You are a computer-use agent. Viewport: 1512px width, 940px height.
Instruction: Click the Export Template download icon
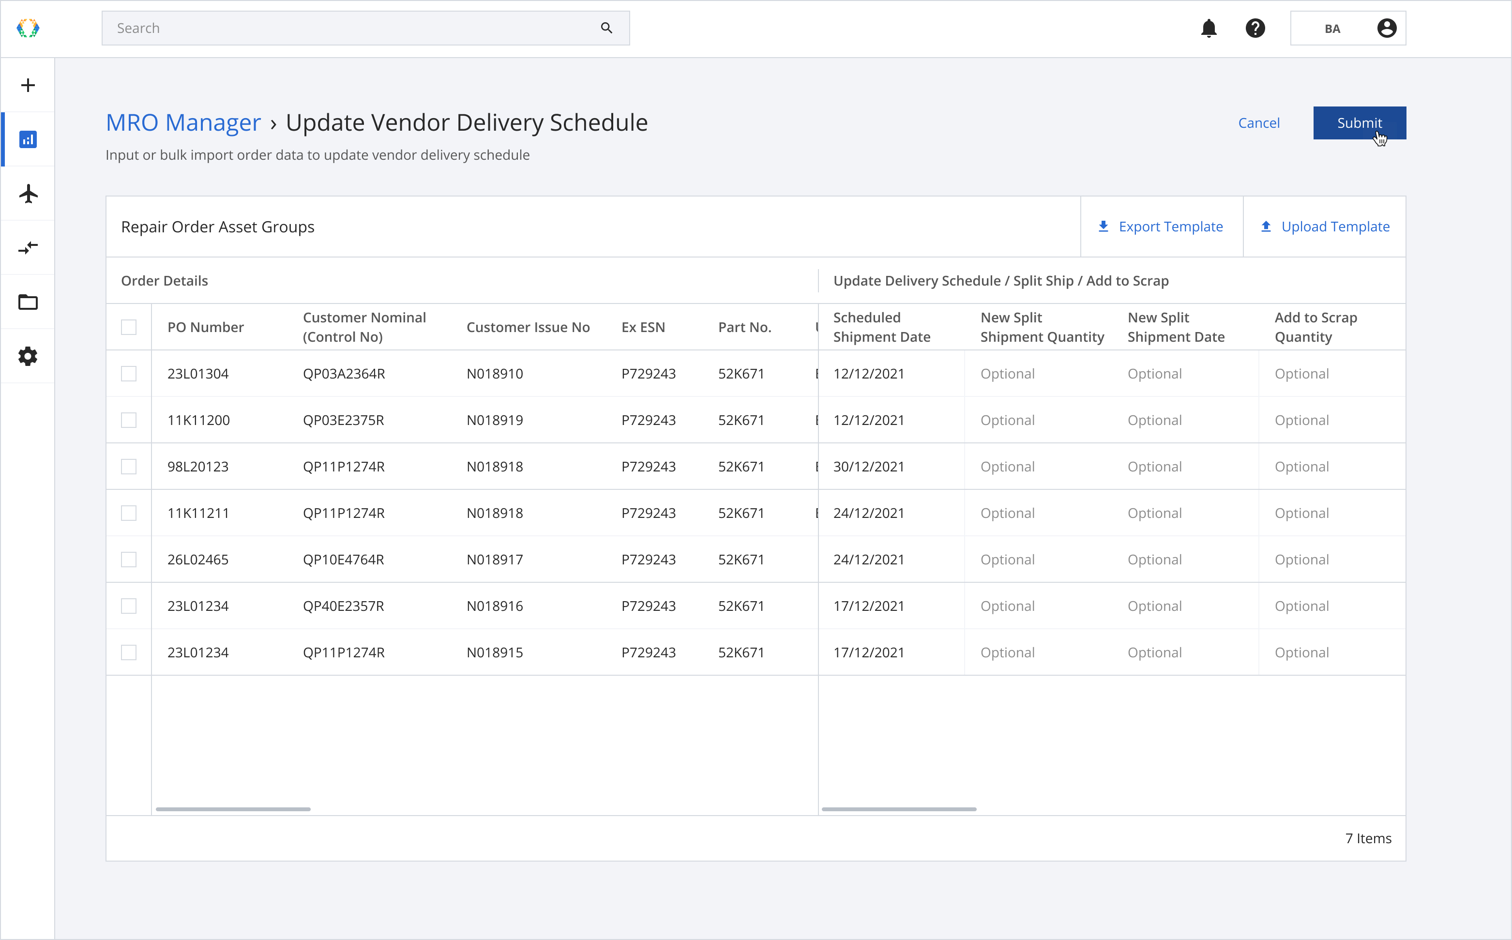1103,227
